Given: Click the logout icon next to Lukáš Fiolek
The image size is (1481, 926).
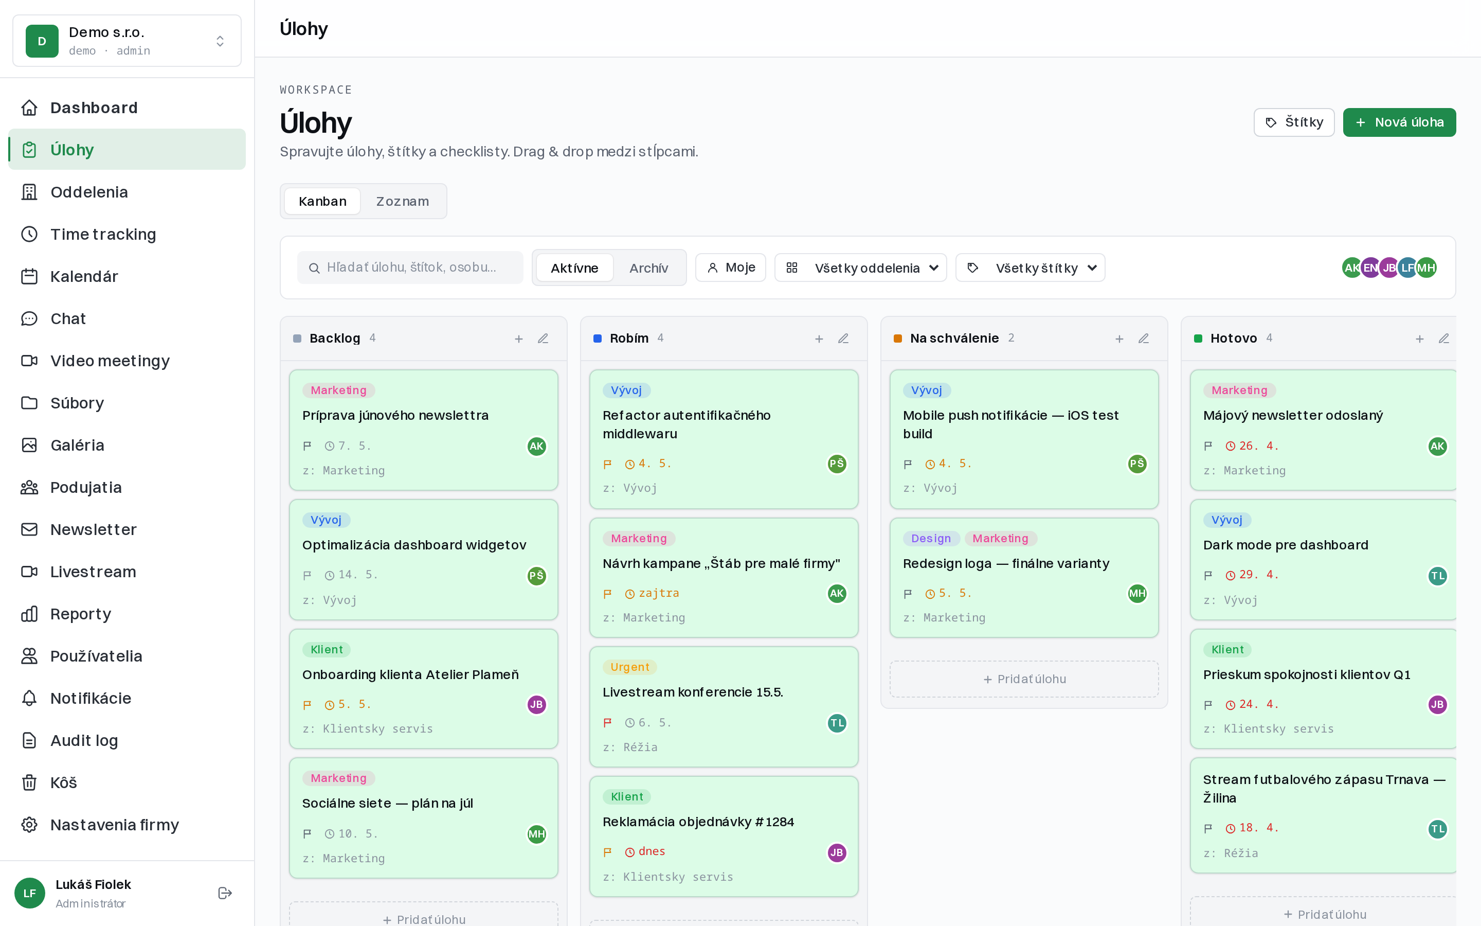Looking at the screenshot, I should [x=225, y=893].
